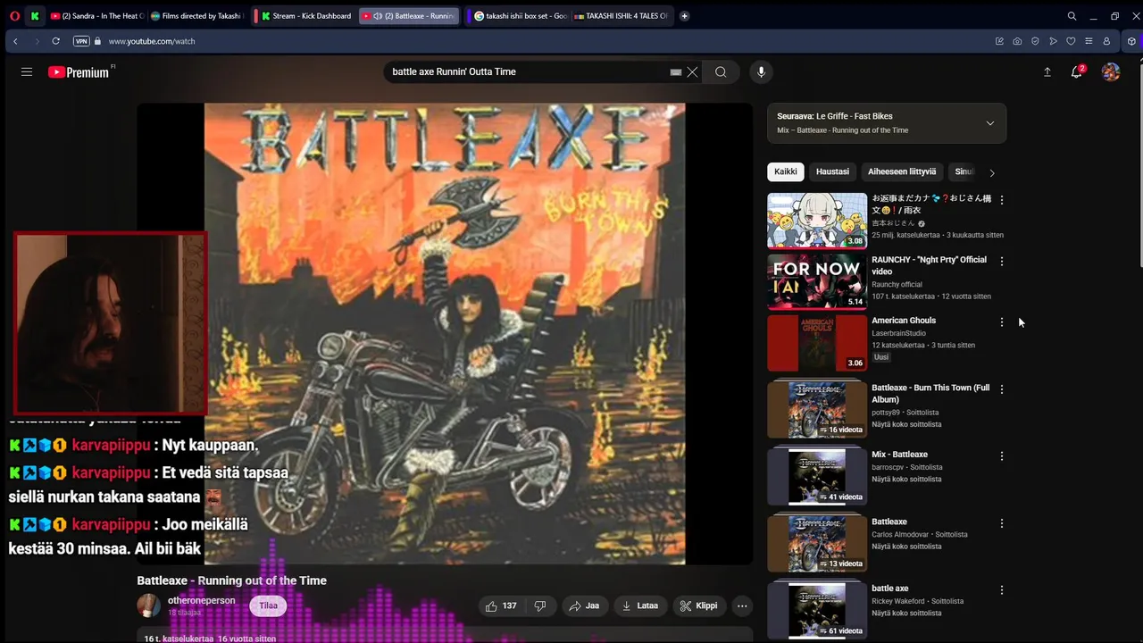The width and height of the screenshot is (1143, 643).
Task: Switch to TAKASHI ISHII: 4 TALES tab
Action: [x=621, y=16]
